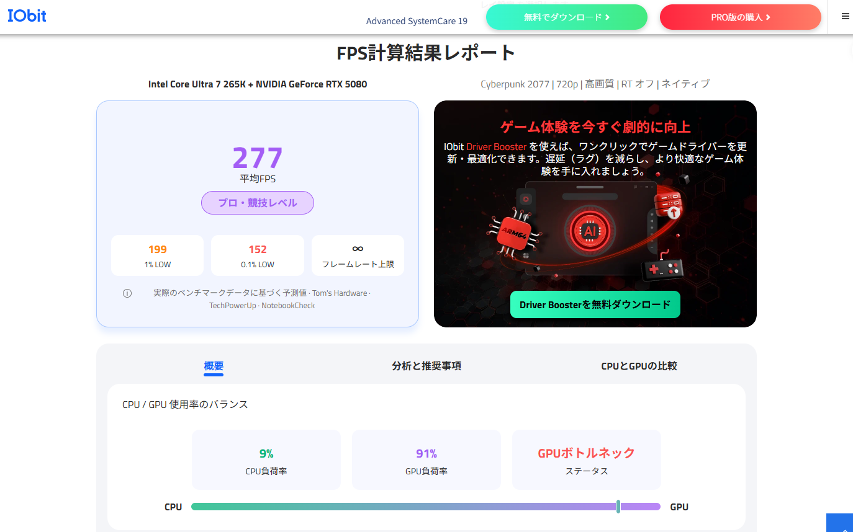The image size is (853, 532).
Task: Click the PRO版の購入 button
Action: click(741, 17)
